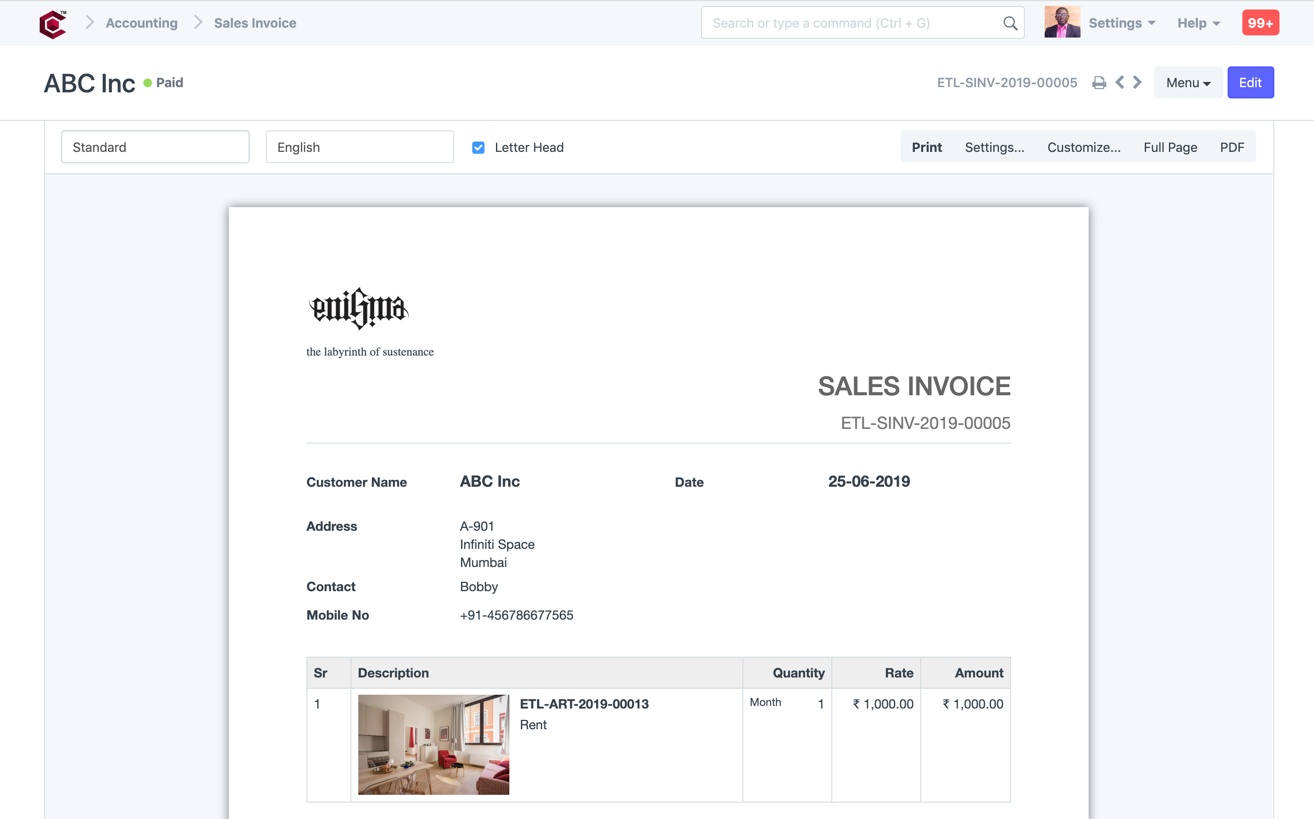Image resolution: width=1314 pixels, height=819 pixels.
Task: Click the rental room thumbnail image
Action: pos(433,745)
